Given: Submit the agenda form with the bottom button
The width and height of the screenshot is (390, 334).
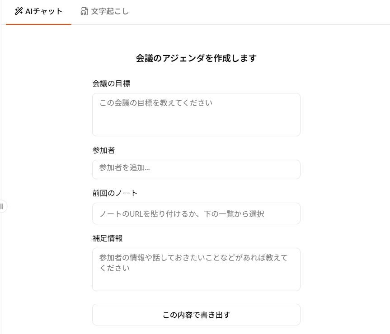Looking at the screenshot, I should pos(196,314).
